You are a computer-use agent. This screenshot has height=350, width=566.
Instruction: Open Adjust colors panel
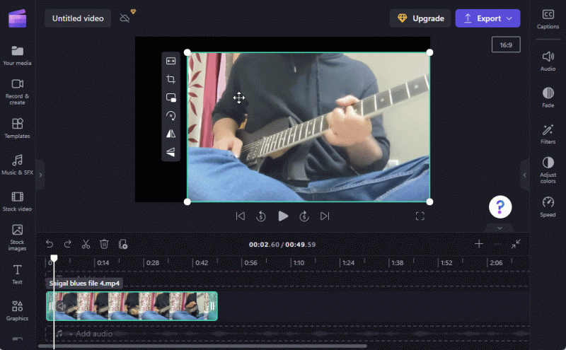point(548,170)
